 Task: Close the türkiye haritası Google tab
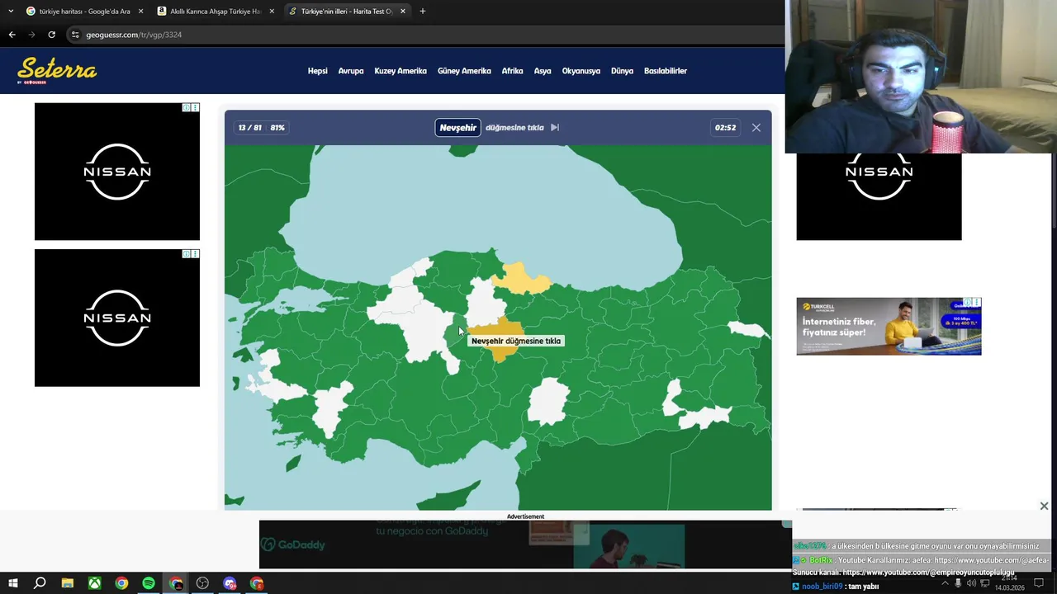pos(140,11)
